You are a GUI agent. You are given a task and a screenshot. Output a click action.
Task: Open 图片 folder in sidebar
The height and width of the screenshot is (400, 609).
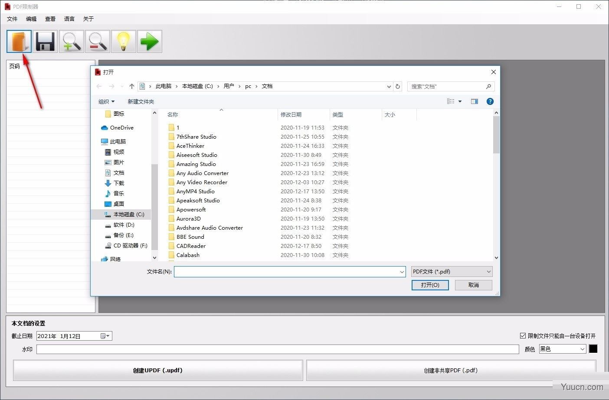coord(115,163)
